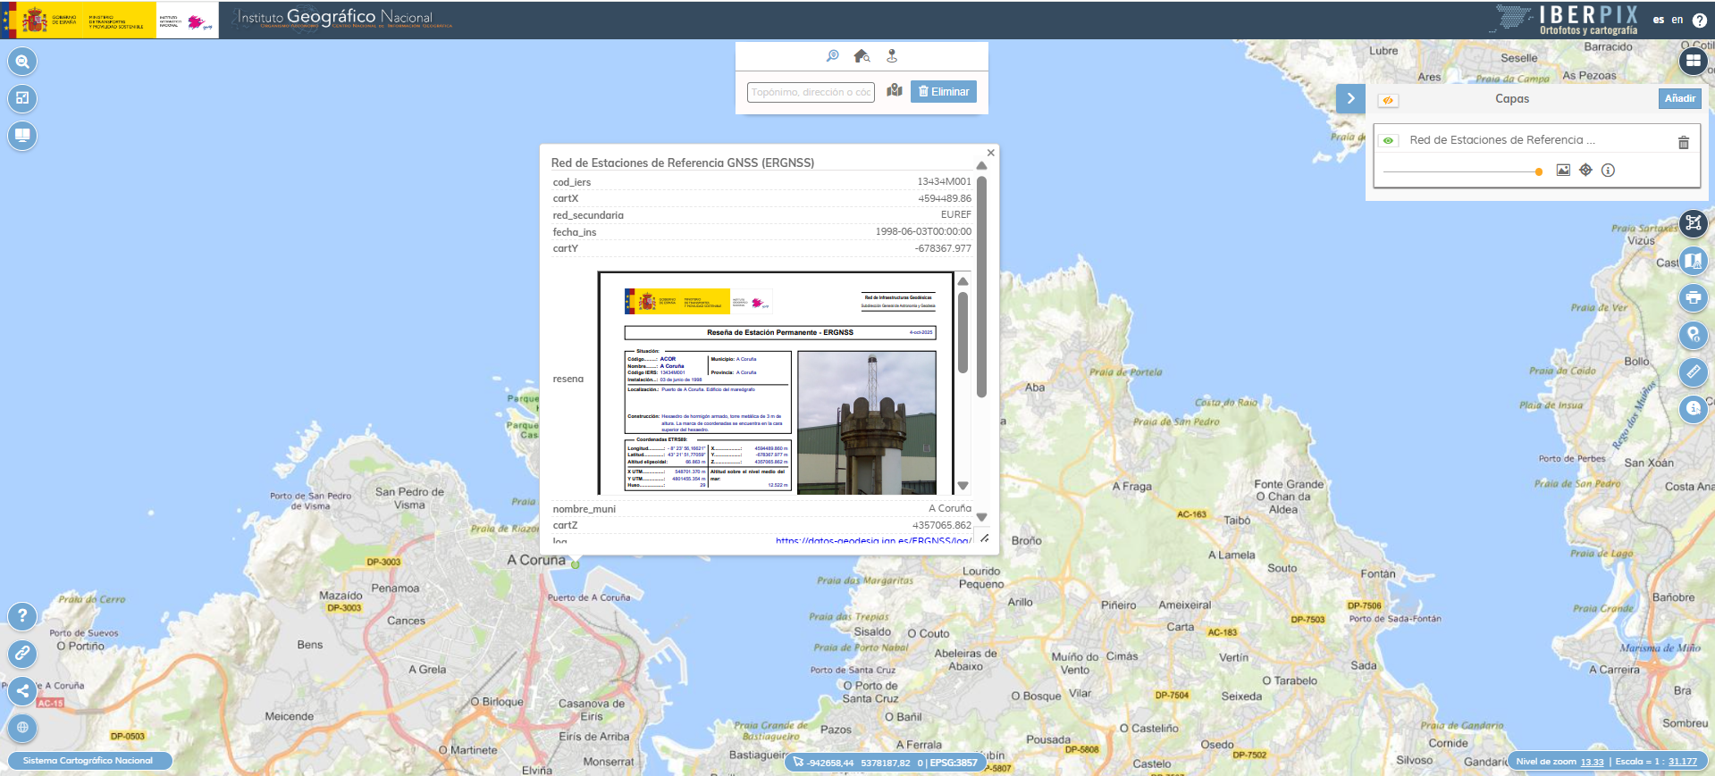Open the base layer selector grid icon
Screen dimensions: 1715x776
click(x=1693, y=62)
